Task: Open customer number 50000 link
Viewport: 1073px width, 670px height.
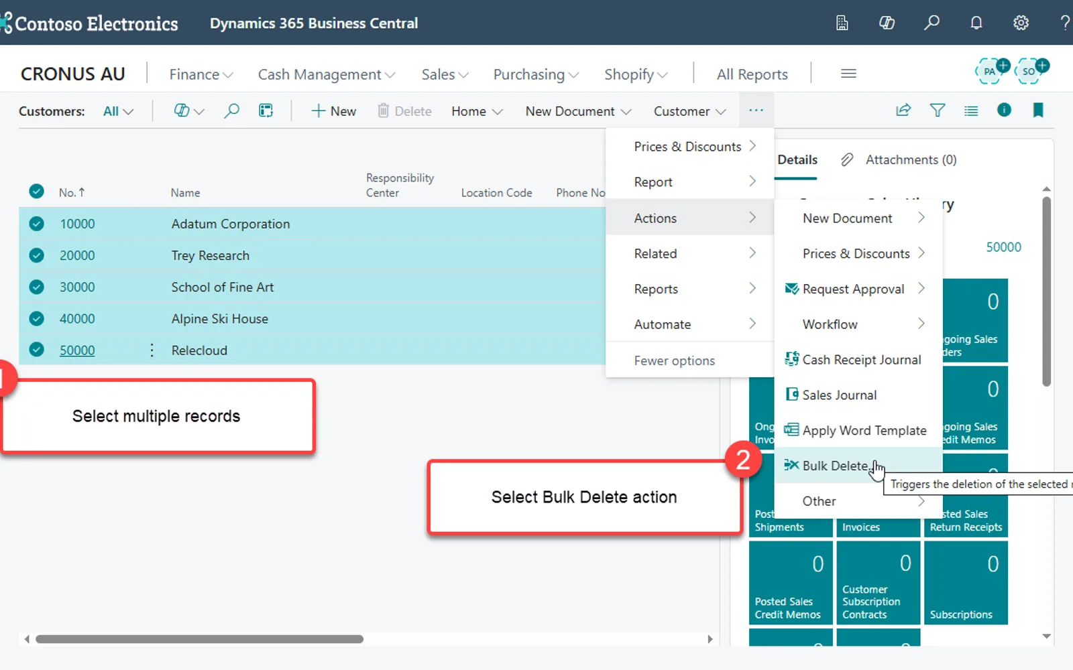Action: pyautogui.click(x=77, y=350)
